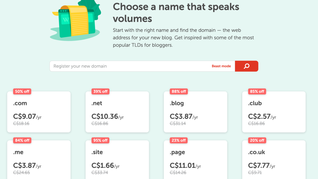Click the 95% off badge on .site
Screen dimensions: 318x179
(100, 140)
